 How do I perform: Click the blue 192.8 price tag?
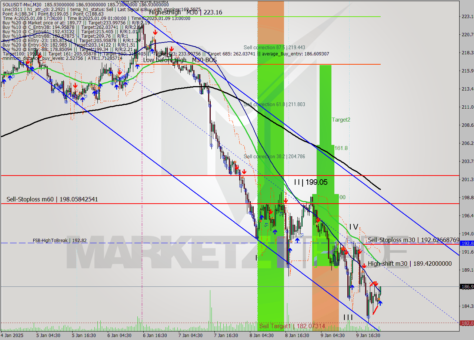point(467,243)
